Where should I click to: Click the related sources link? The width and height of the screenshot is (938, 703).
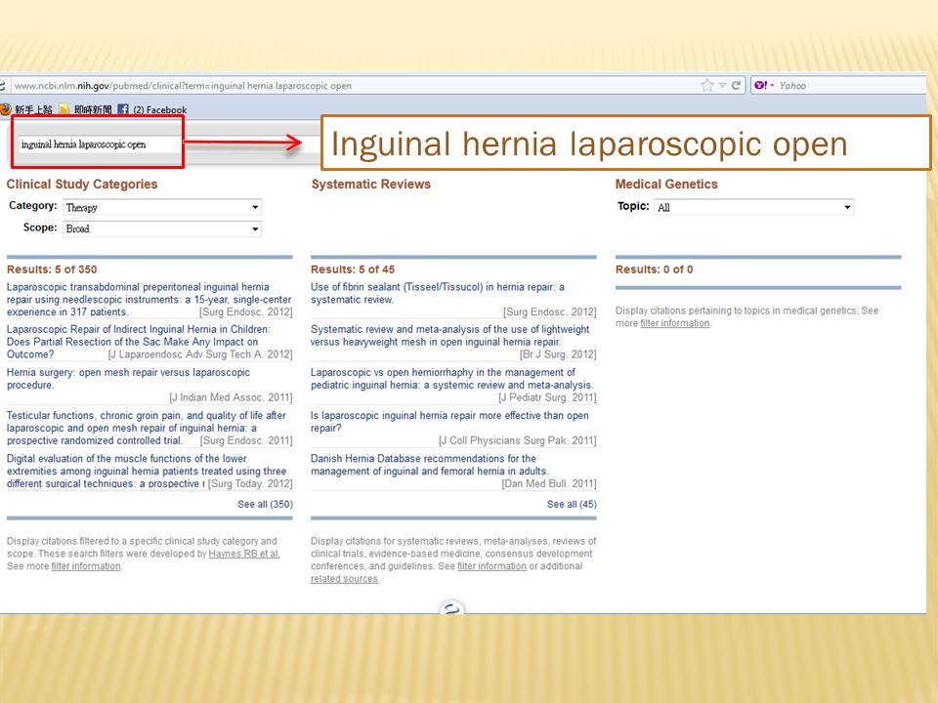tap(344, 579)
